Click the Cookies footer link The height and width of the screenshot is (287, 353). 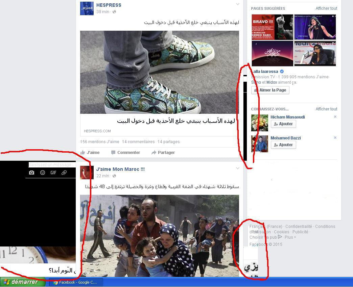[281, 232]
